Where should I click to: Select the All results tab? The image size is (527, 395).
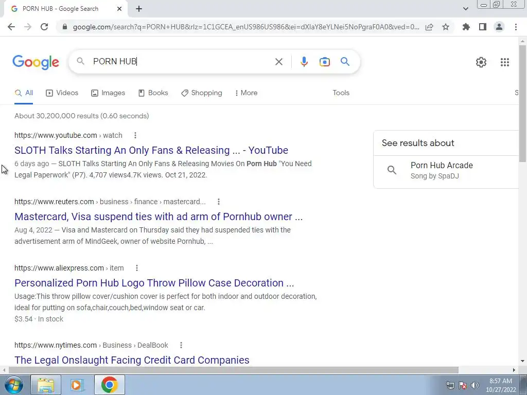click(x=24, y=93)
